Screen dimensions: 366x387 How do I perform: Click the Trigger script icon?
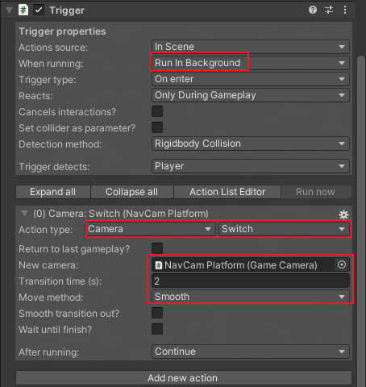tap(23, 10)
